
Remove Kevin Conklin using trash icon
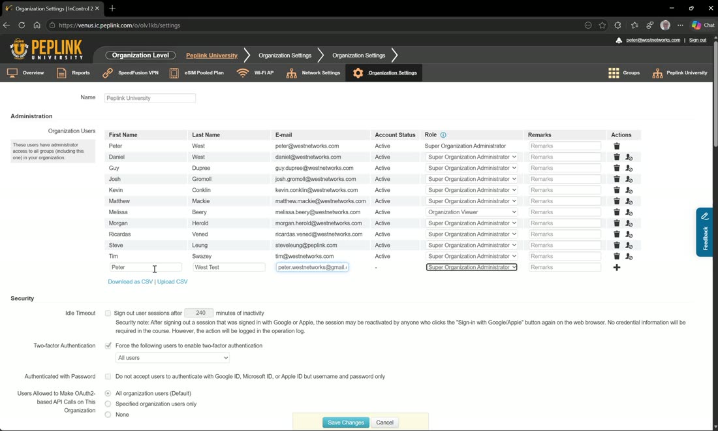pyautogui.click(x=616, y=190)
